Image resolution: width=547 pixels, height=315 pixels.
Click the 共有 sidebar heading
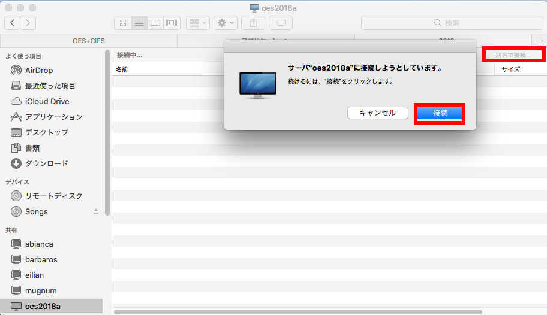point(11,230)
